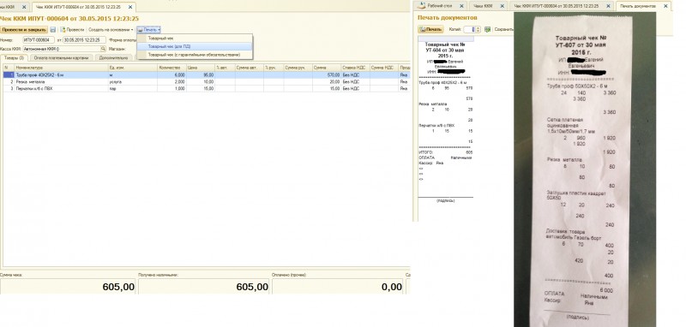This screenshot has height=327, width=686.
Task: Close the Чек ККМ ИПУТ-000604 tab in right window
Action: pos(608,6)
